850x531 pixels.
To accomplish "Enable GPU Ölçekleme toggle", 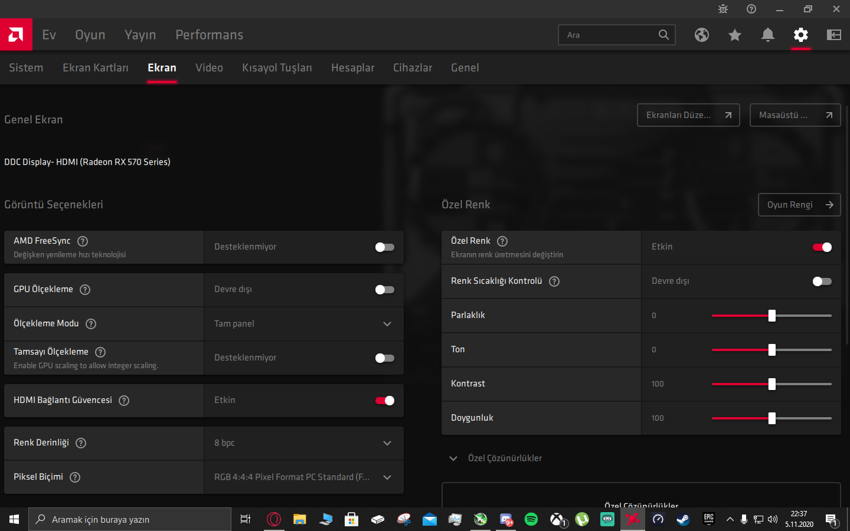I will coord(385,290).
